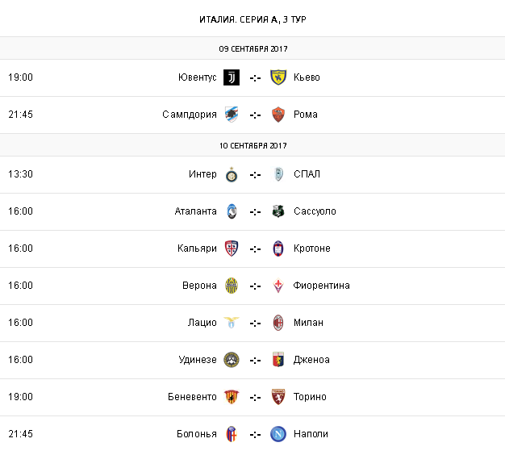Image resolution: width=505 pixels, height=451 pixels.
Task: Click the Inter club logo
Action: pyautogui.click(x=232, y=174)
